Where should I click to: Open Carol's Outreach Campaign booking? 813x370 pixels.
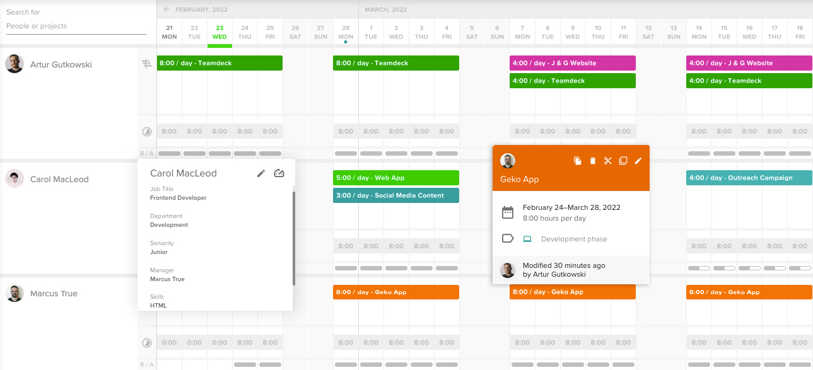coord(749,178)
